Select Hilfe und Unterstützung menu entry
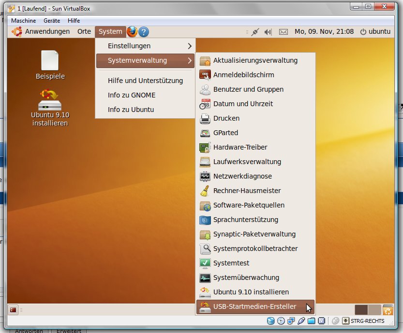The height and width of the screenshot is (333, 403). click(x=145, y=81)
